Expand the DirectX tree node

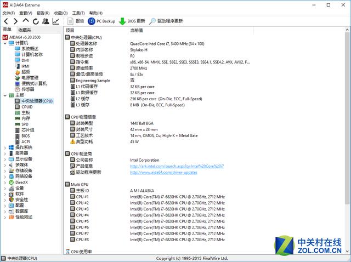pyautogui.click(x=5, y=183)
